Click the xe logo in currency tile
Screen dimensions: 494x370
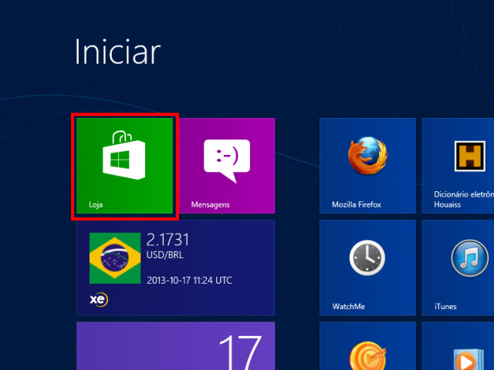pyautogui.click(x=99, y=299)
